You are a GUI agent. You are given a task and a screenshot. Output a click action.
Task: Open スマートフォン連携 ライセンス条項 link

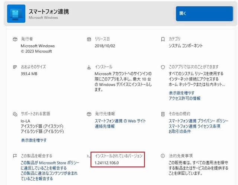point(194,126)
